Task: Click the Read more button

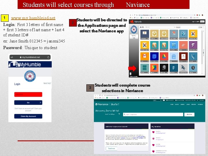Action: tap(112, 148)
